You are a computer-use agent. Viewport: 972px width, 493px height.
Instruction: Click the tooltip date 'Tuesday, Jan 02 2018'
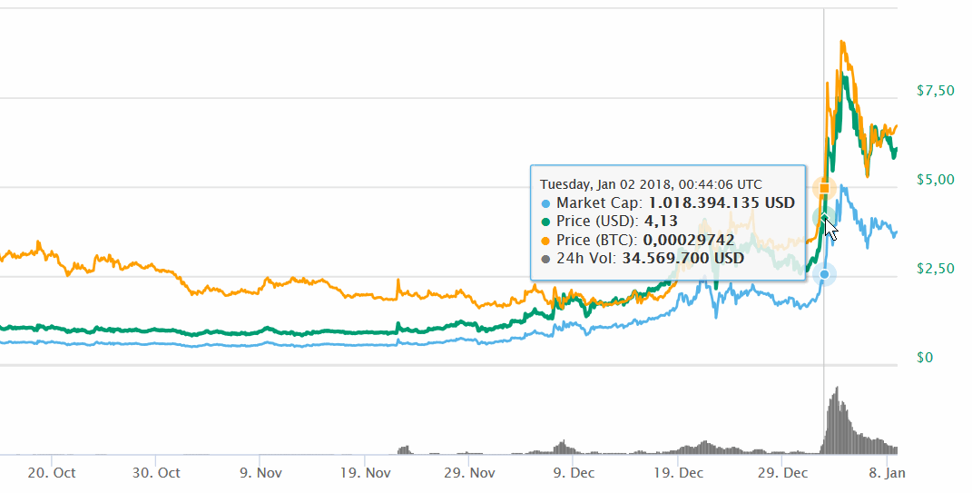pyautogui.click(x=606, y=185)
